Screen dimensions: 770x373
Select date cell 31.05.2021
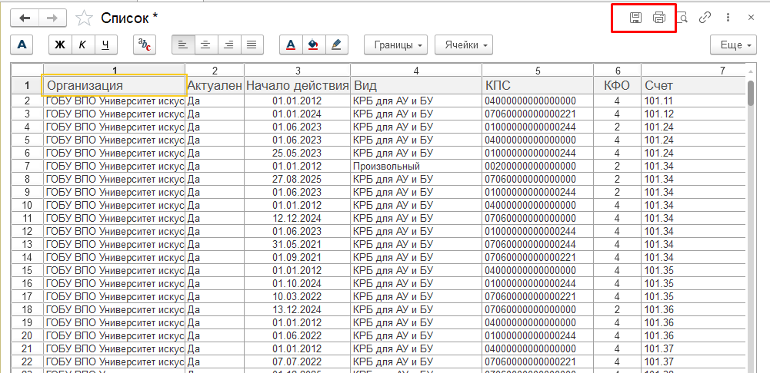(x=297, y=244)
